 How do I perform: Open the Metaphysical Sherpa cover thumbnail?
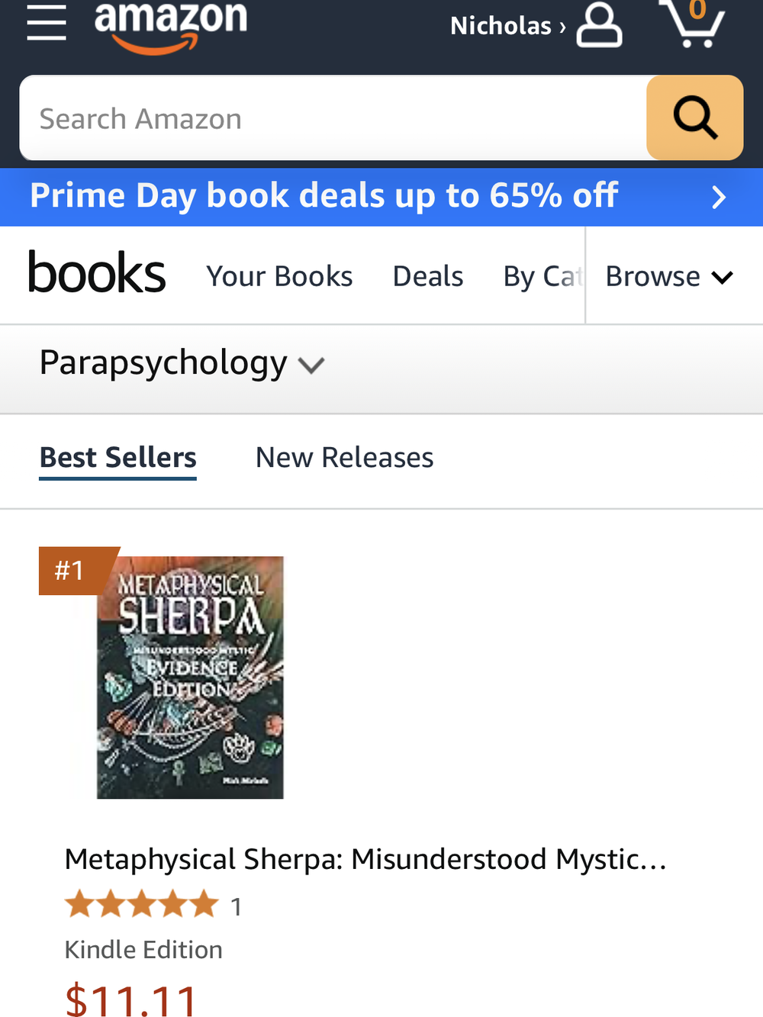(189, 677)
